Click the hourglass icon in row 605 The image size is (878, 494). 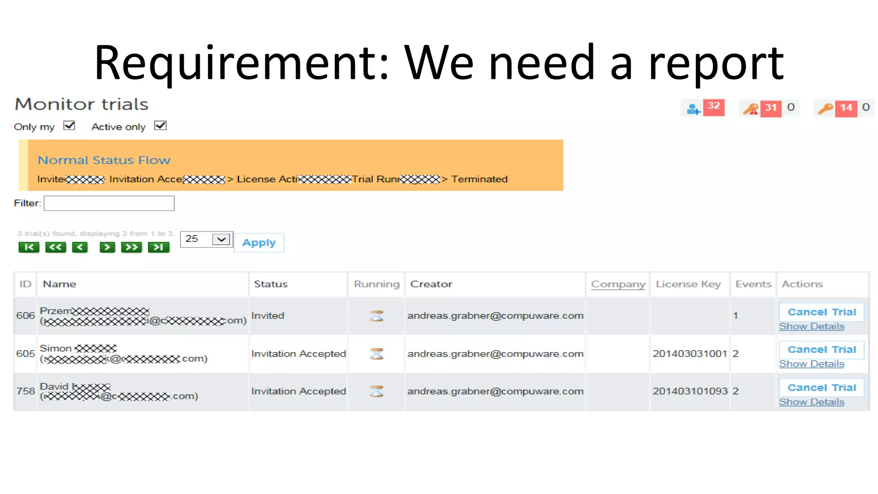tap(376, 354)
